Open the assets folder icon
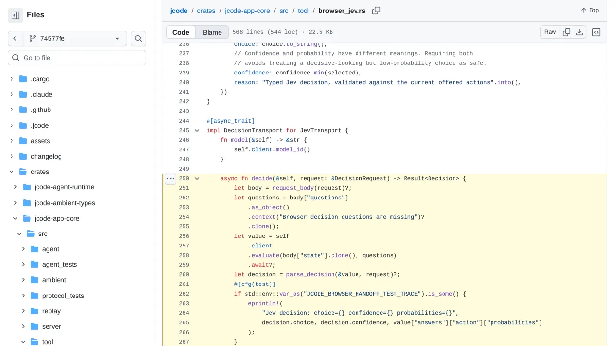The height and width of the screenshot is (346, 615). click(x=23, y=141)
